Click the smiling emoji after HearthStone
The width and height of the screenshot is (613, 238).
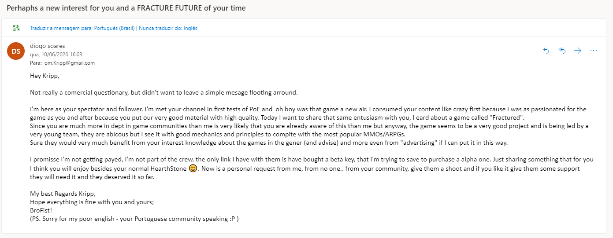[193, 168]
